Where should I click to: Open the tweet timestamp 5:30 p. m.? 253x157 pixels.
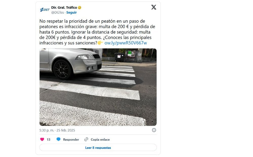[x=47, y=130]
